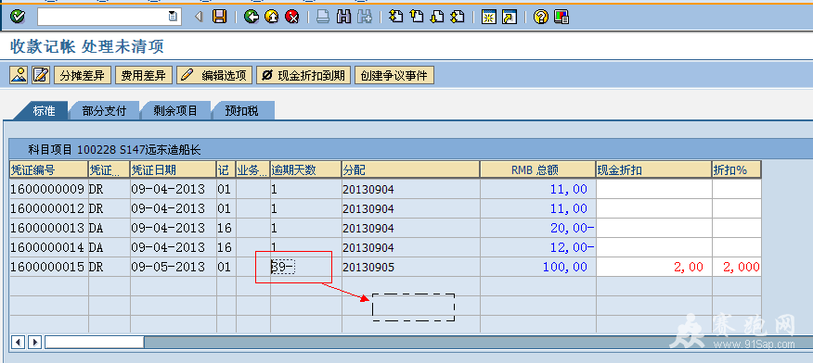This screenshot has width=813, height=363.
Task: Click the red Cancel icon
Action: [292, 17]
